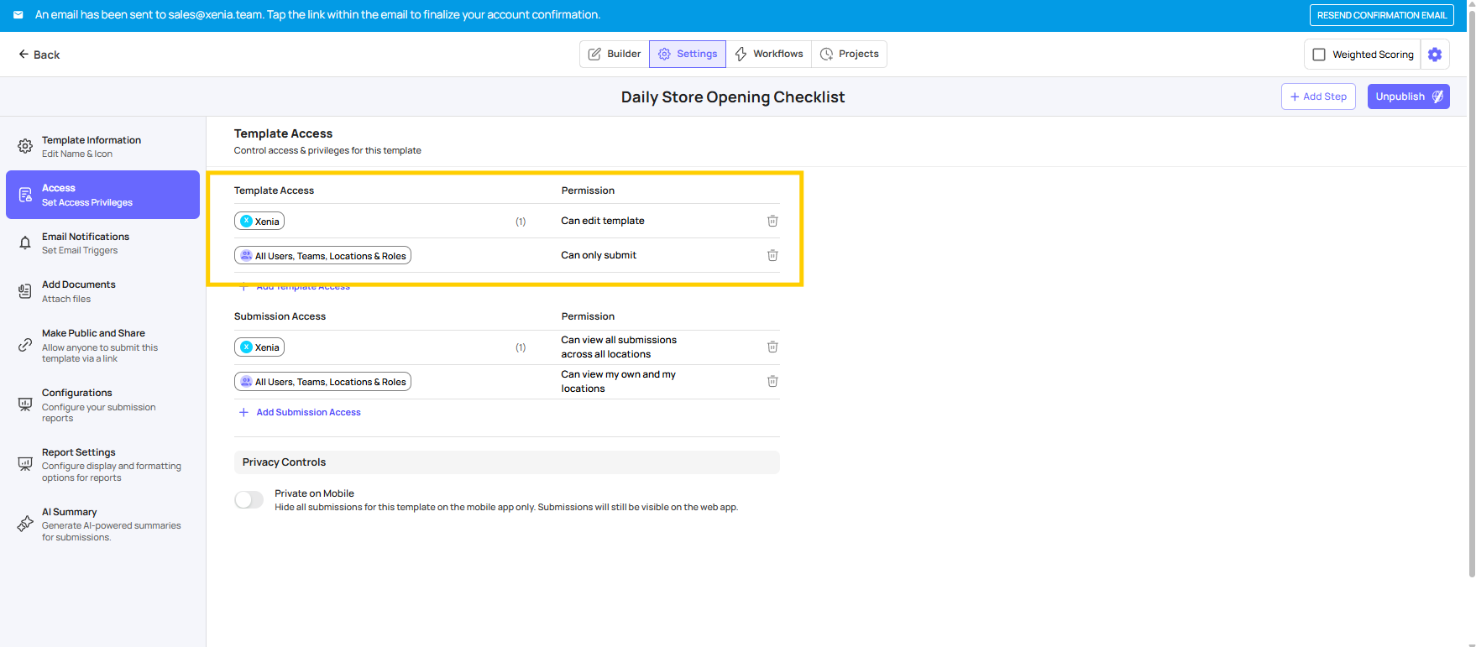Switch to the Workflows tab
1476x647 pixels.
pyautogui.click(x=769, y=54)
